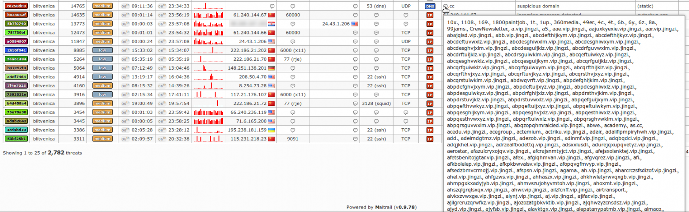This screenshot has height=212, width=689.
Task: Click the red threat ID ce250df0
Action: point(16,6)
